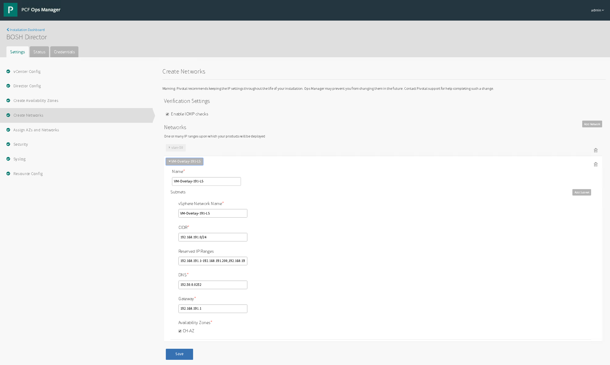The height and width of the screenshot is (365, 610).
Task: Open the Credentials tab
Action: tap(64, 52)
